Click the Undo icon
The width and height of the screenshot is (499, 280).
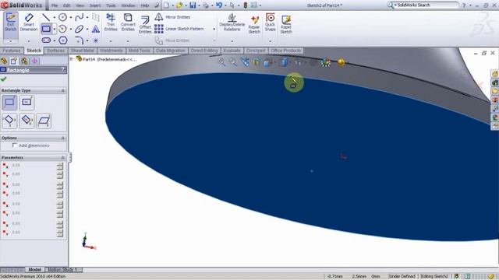(x=219, y=5)
